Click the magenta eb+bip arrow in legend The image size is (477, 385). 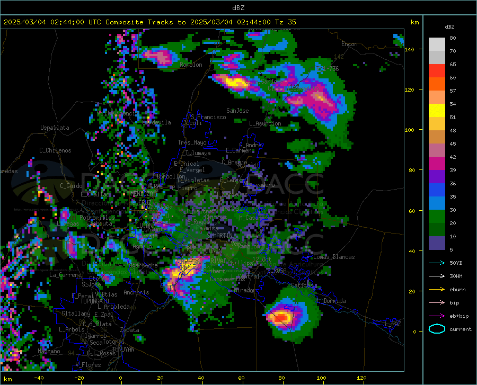pyautogui.click(x=437, y=316)
